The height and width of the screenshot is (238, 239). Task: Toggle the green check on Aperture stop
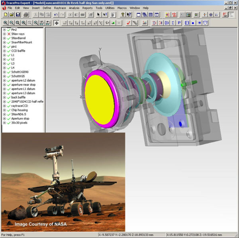click(x=9, y=118)
